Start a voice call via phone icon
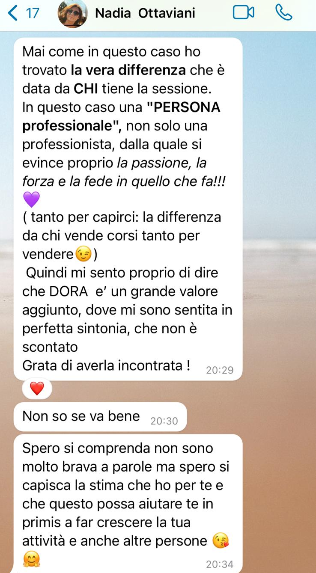This screenshot has height=573, width=316. (x=283, y=12)
